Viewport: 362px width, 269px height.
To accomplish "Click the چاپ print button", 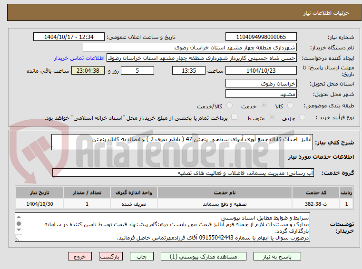I will click(142, 256).
